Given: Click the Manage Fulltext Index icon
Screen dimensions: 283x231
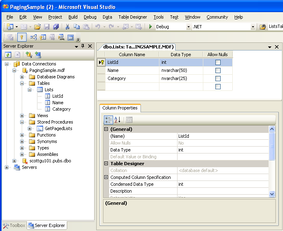Looking at the screenshot, I should (x=52, y=37).
